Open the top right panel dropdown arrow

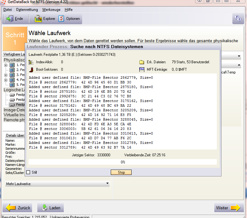point(239,56)
